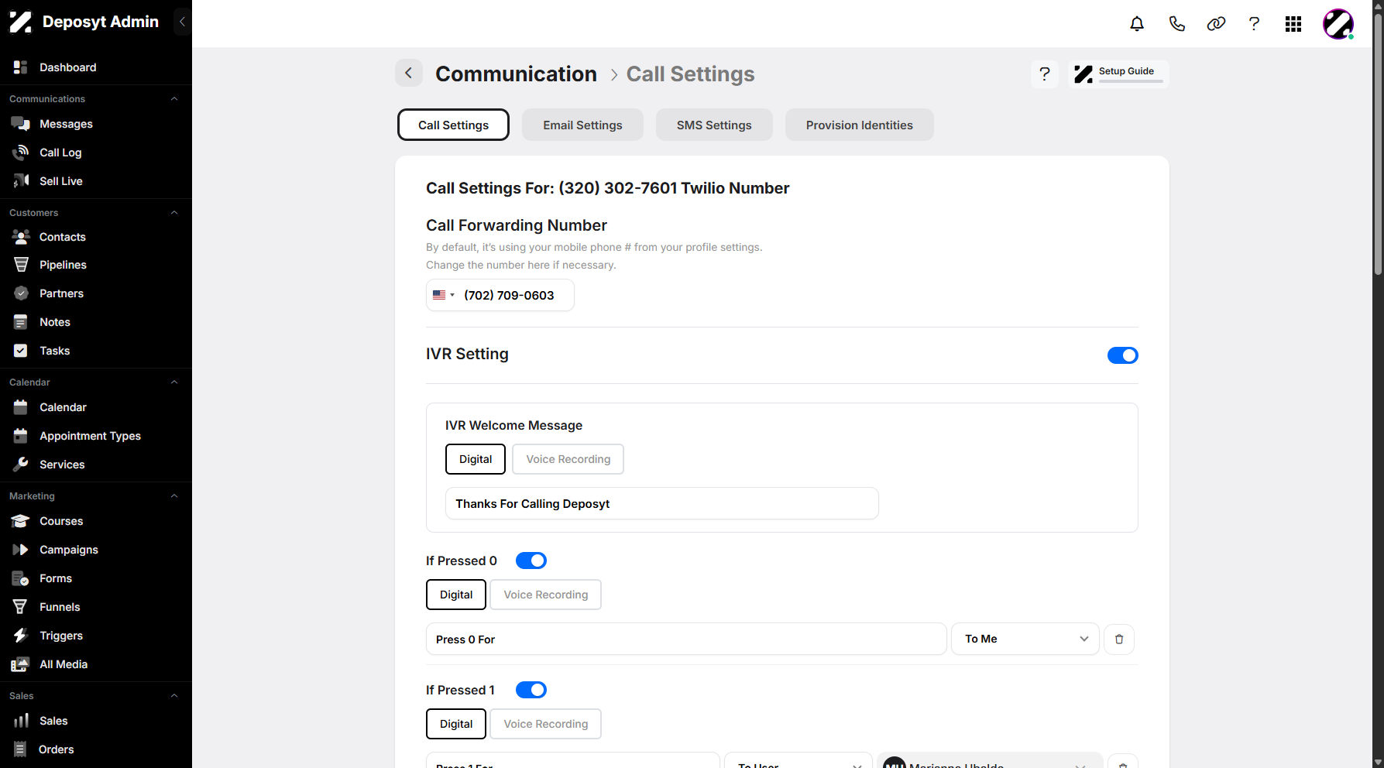Screen dimensions: 1384x768
Task: Open the country flag code selector
Action: pyautogui.click(x=444, y=295)
